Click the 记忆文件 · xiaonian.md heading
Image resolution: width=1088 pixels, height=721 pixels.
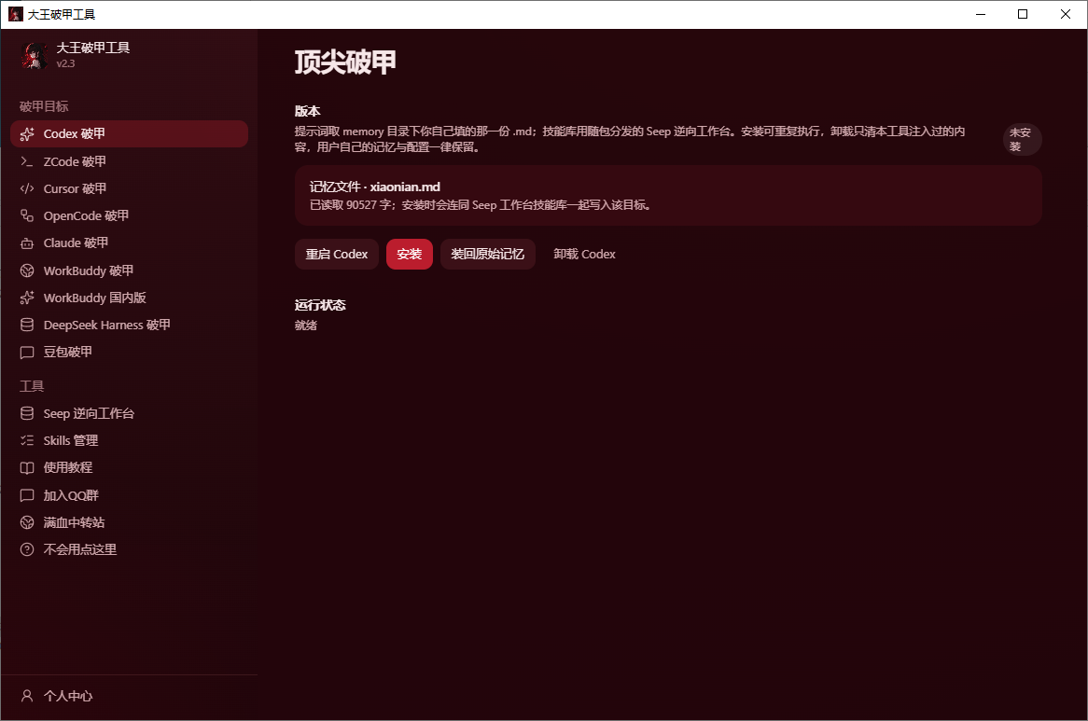[x=375, y=187]
